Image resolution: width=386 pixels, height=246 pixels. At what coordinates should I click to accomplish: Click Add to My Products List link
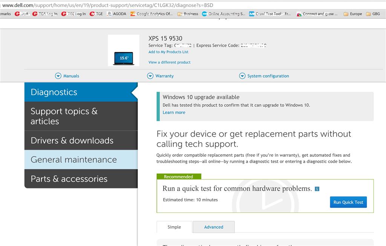coord(168,52)
